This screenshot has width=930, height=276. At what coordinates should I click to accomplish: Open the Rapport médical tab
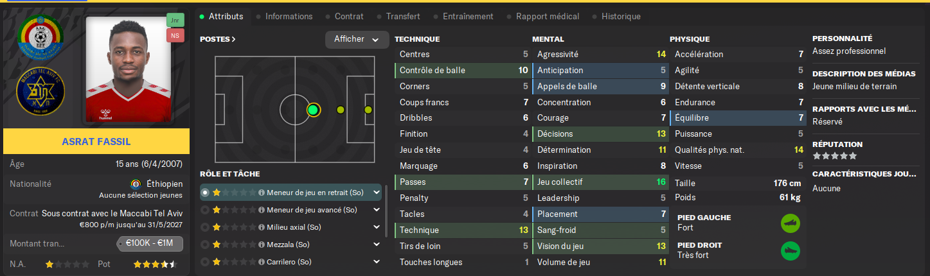coord(547,17)
